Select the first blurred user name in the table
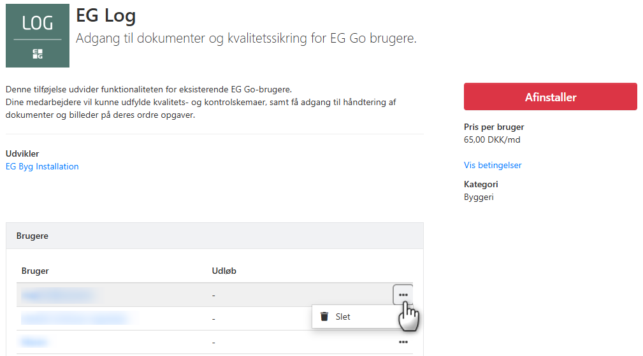The width and height of the screenshot is (643, 356). (57, 295)
